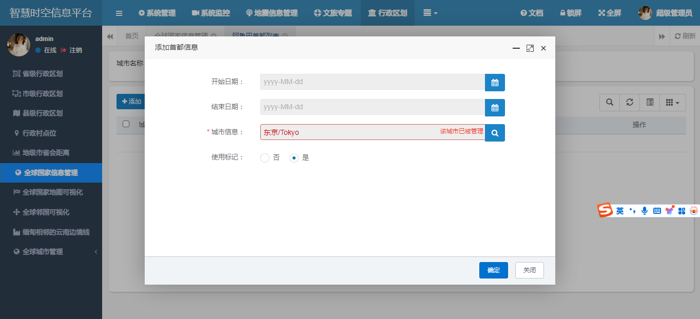Click the table refresh icon button
The width and height of the screenshot is (700, 319).
point(630,103)
